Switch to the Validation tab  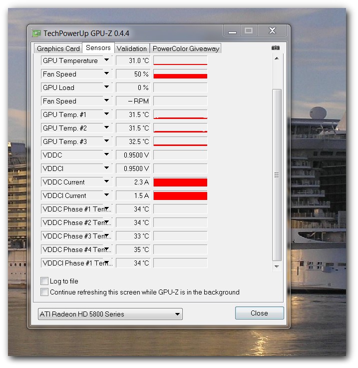point(132,48)
